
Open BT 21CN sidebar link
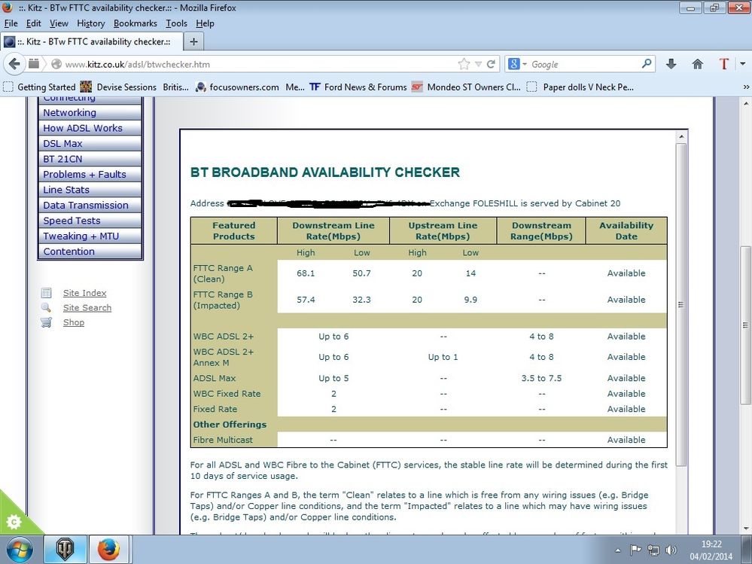coord(90,159)
